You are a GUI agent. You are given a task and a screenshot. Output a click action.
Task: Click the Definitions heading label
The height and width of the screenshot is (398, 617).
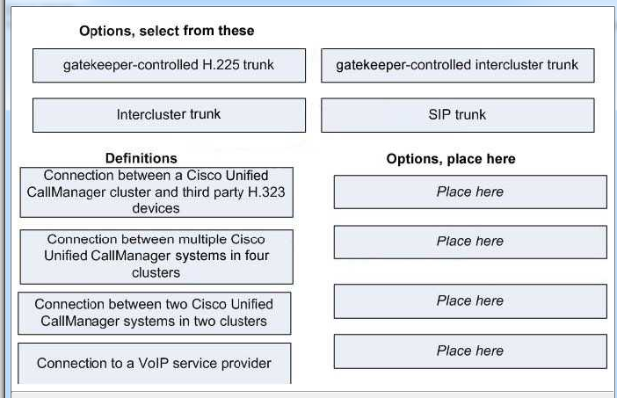142,158
